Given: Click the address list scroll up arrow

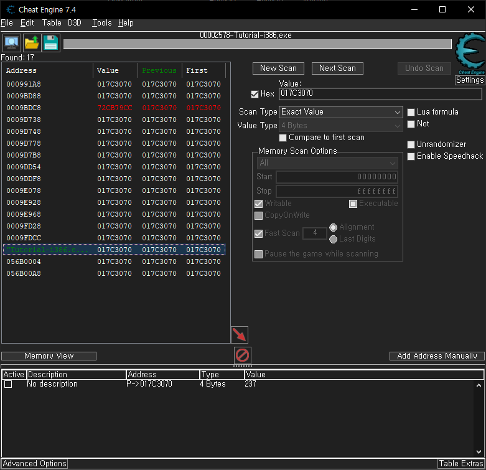Looking at the screenshot, I should pyautogui.click(x=479, y=385).
